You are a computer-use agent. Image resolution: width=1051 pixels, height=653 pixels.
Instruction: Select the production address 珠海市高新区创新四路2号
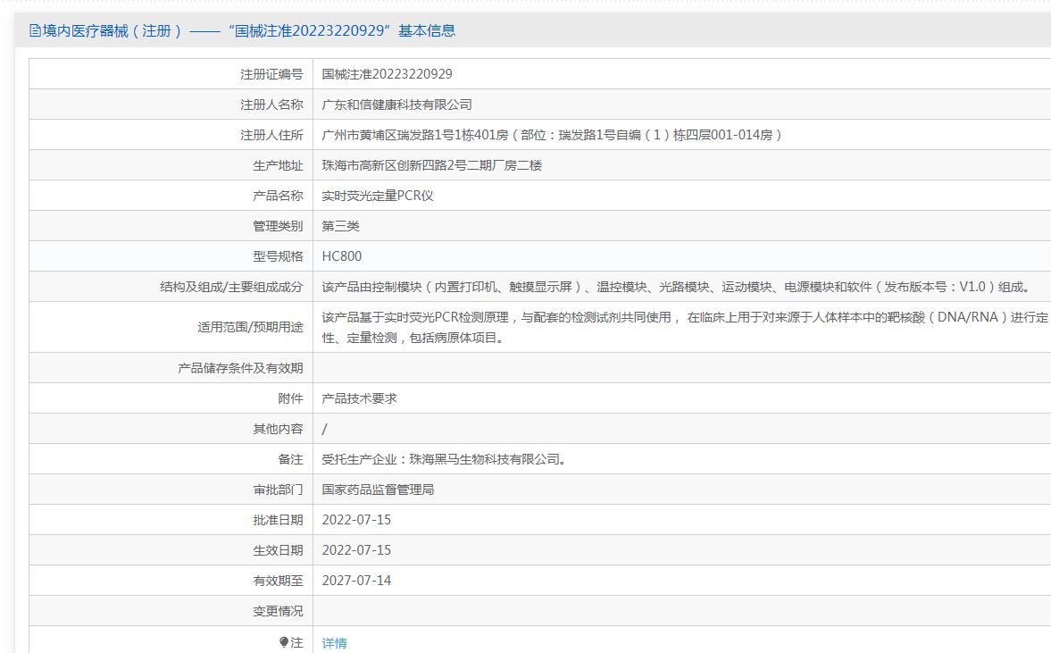pyautogui.click(x=431, y=165)
